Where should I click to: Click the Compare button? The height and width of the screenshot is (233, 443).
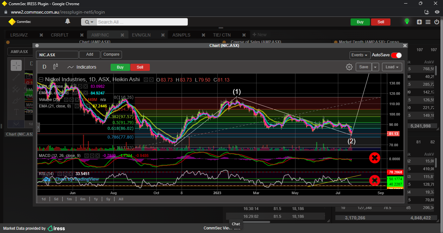click(x=112, y=55)
